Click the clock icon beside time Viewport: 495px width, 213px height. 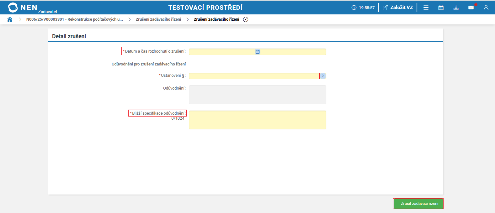click(354, 8)
